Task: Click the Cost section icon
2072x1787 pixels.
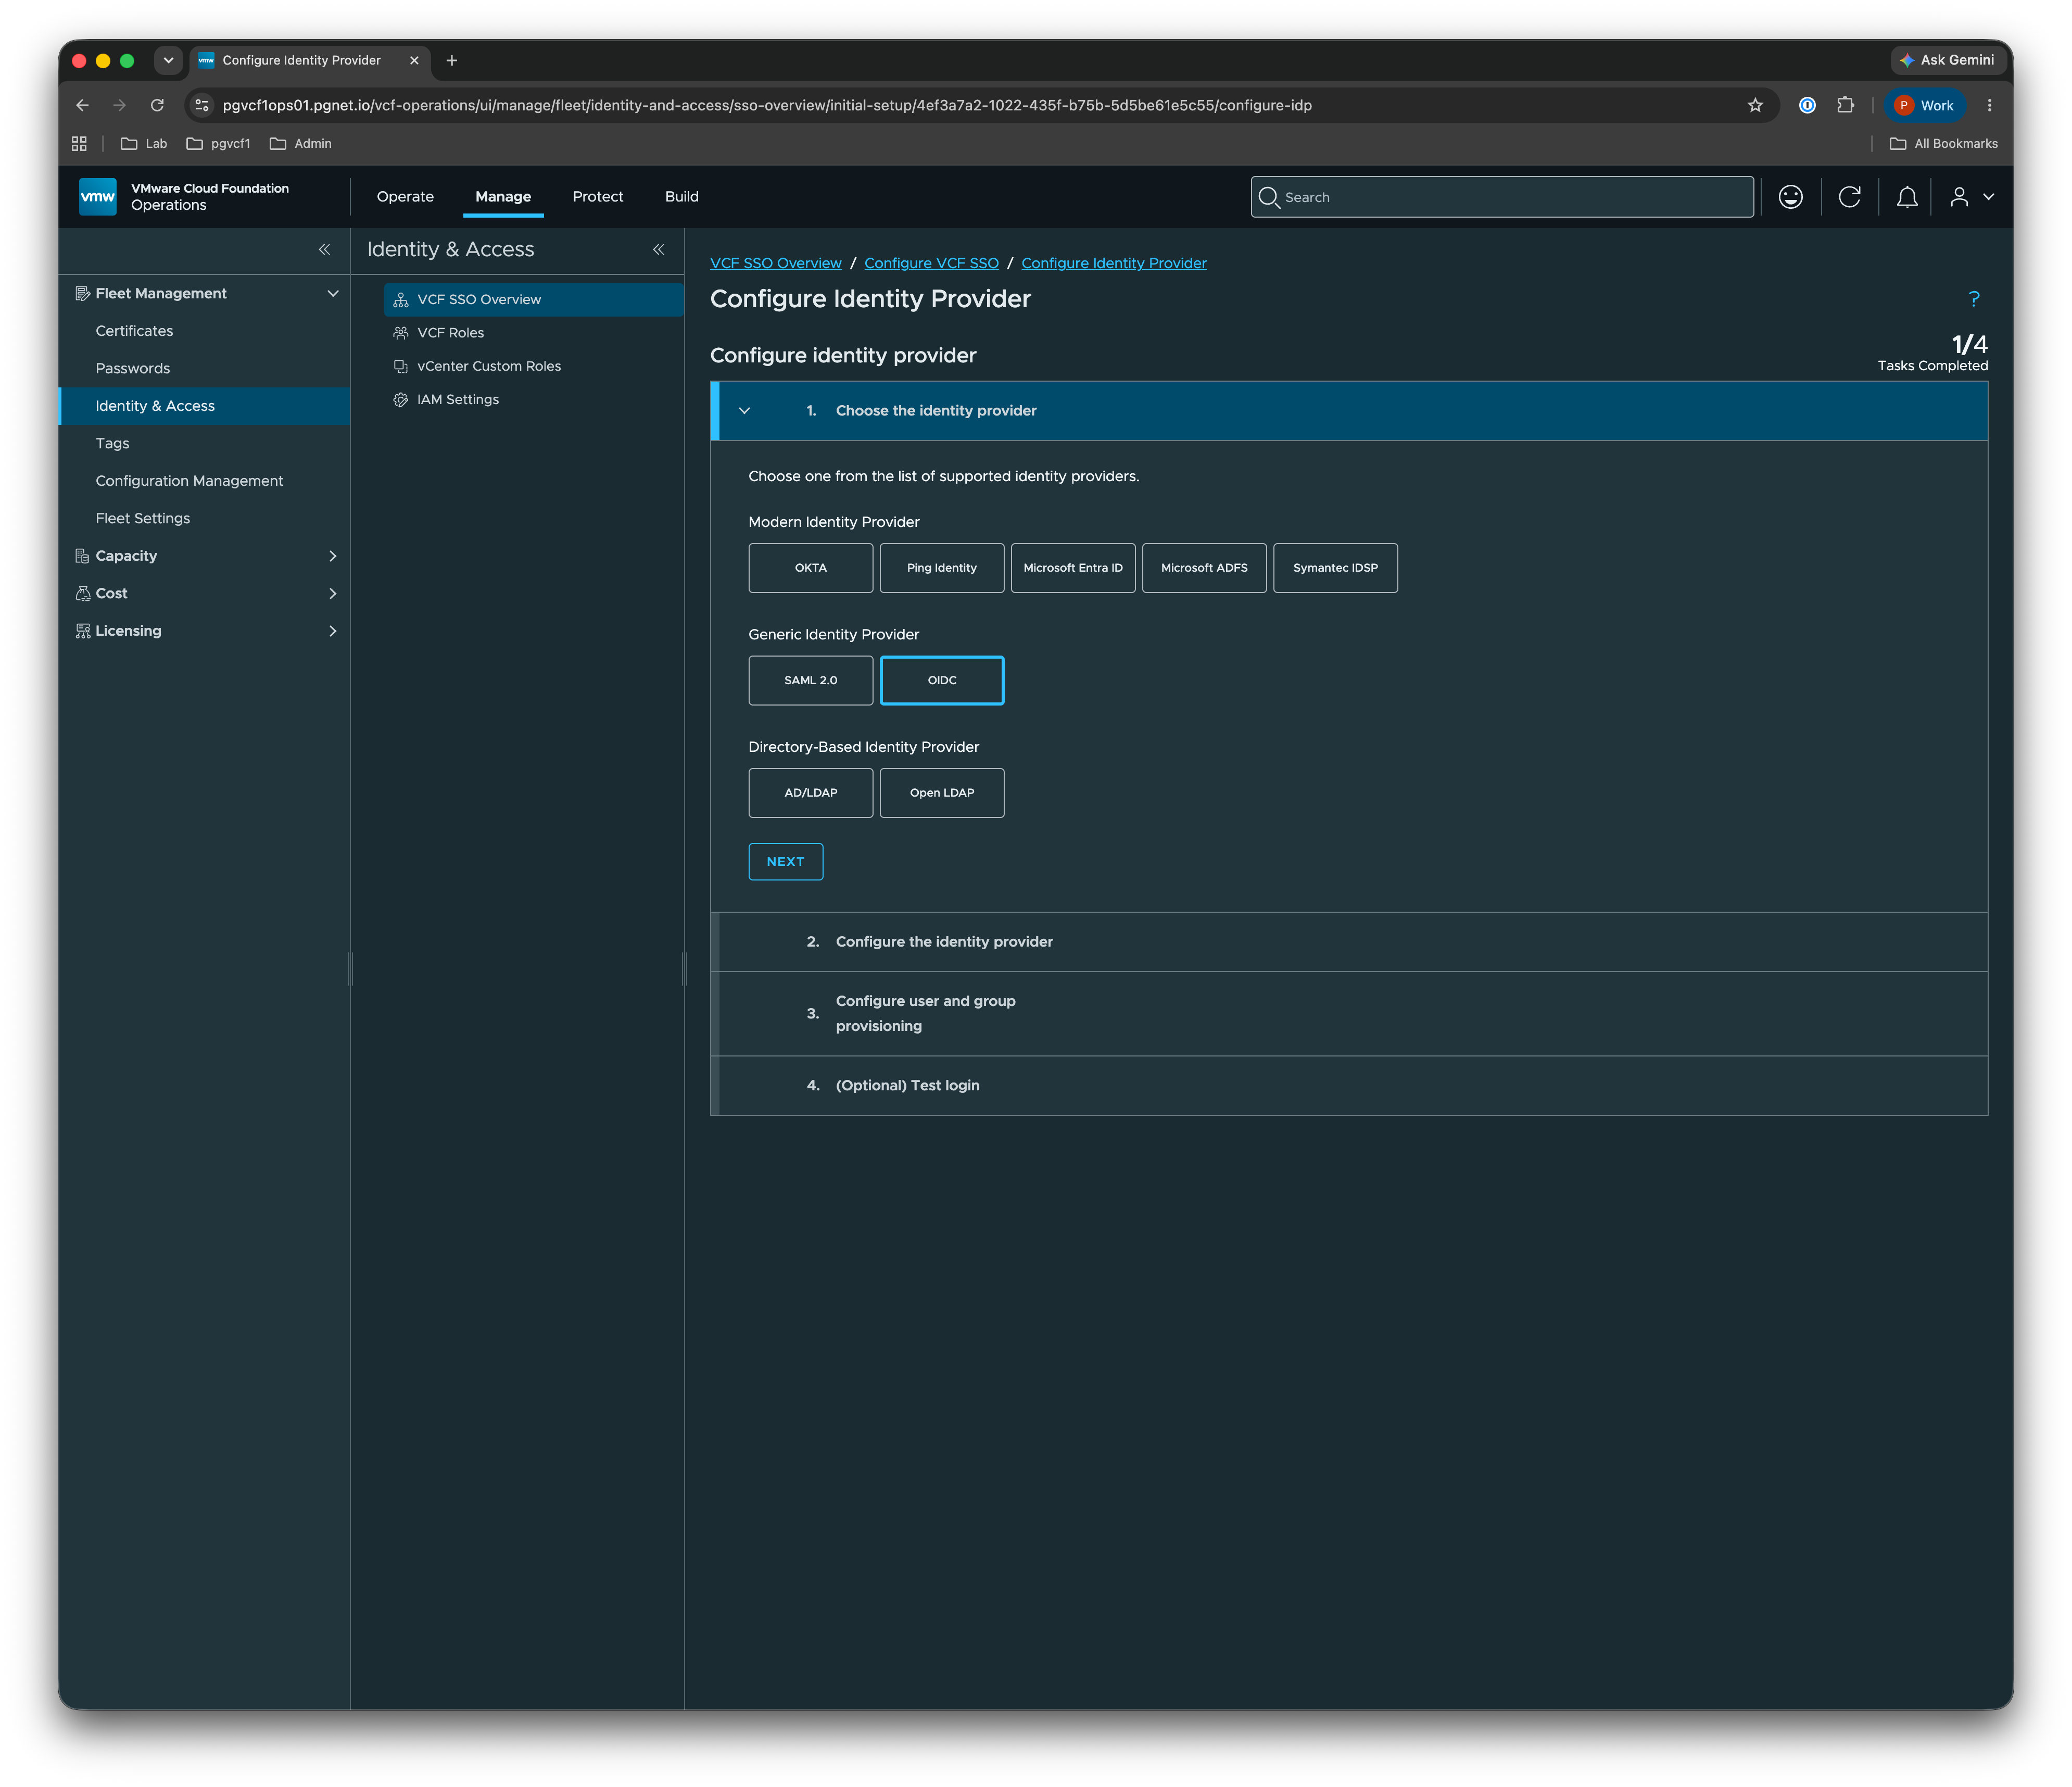Action: pos(82,593)
